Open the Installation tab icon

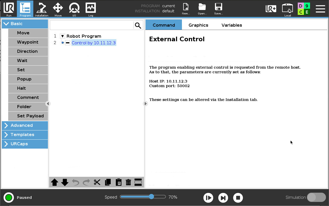(42, 9)
